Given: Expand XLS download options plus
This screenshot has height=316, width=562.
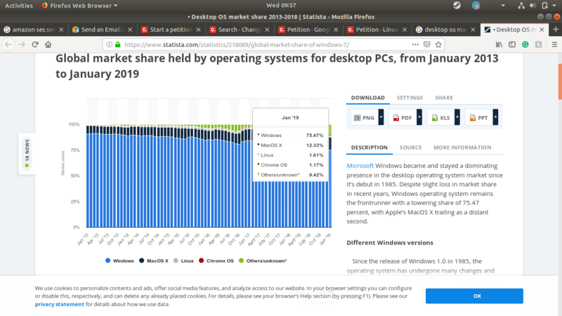Looking at the screenshot, I should [x=457, y=117].
